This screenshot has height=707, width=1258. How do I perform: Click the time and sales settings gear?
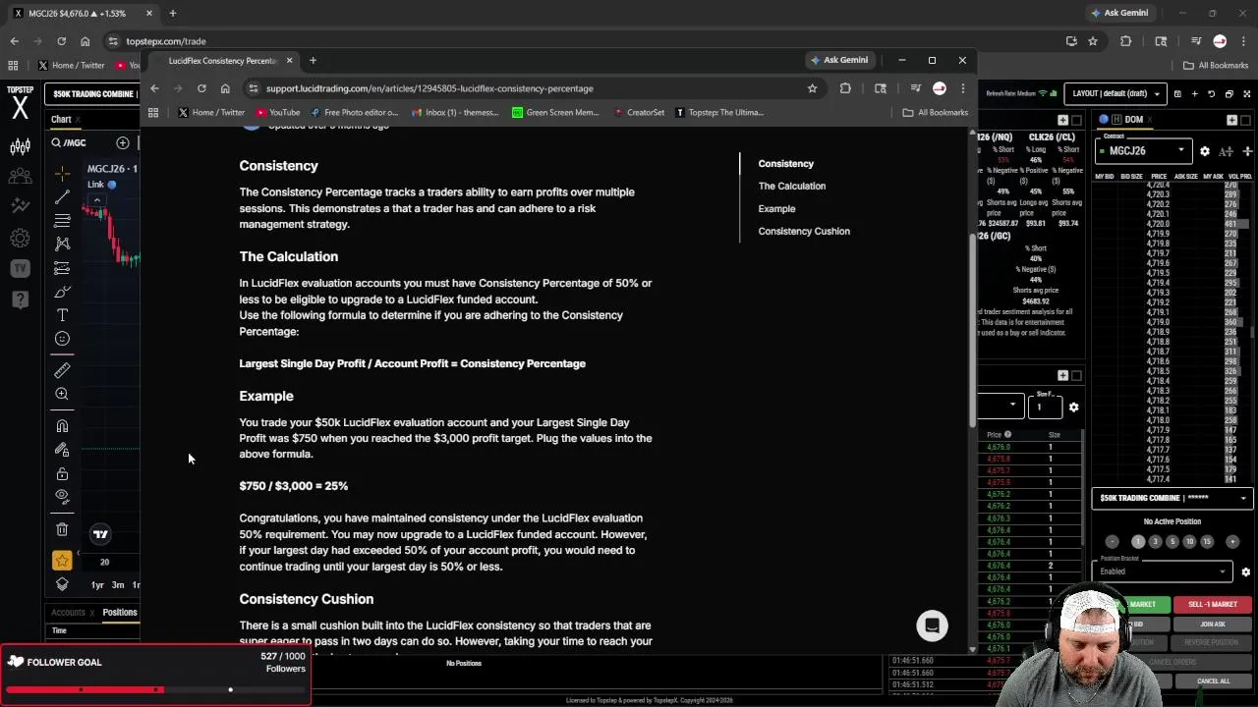pos(1073,407)
